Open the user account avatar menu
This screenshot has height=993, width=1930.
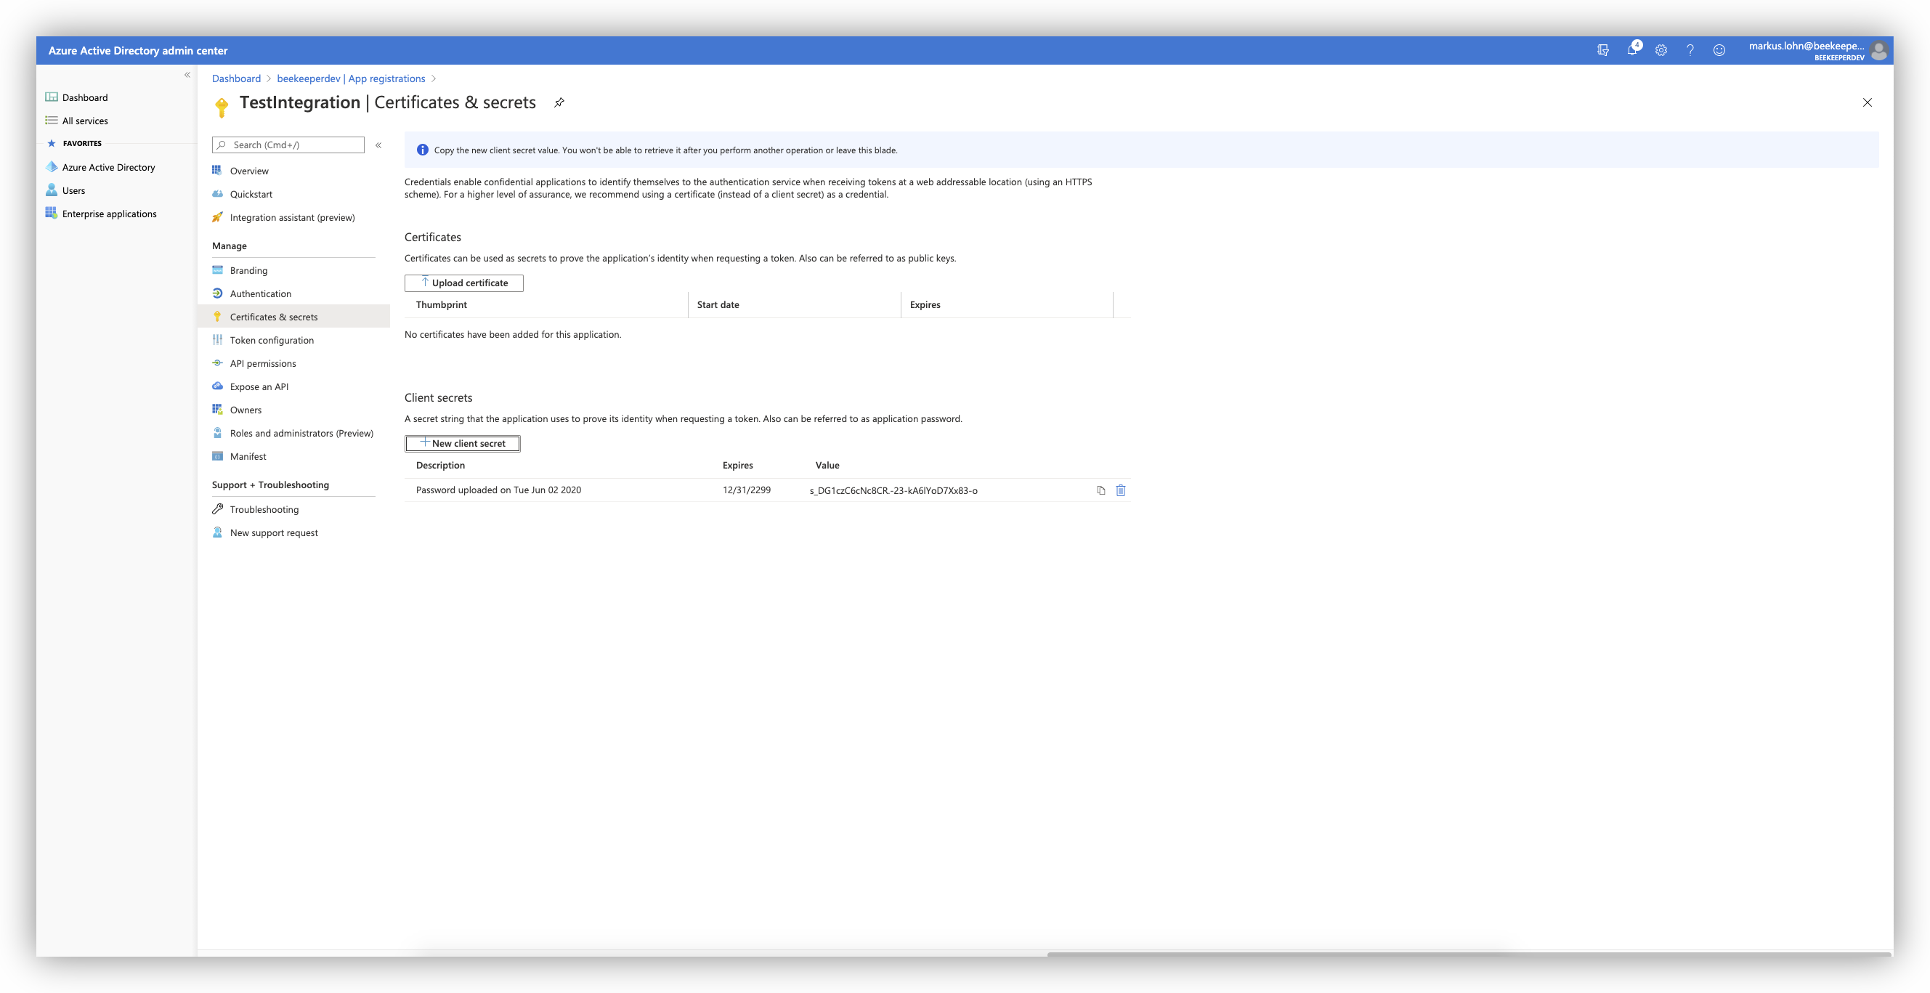click(x=1879, y=50)
